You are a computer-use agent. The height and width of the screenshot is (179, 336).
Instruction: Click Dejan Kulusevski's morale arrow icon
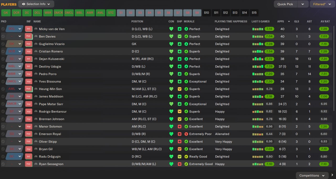tap(186, 59)
